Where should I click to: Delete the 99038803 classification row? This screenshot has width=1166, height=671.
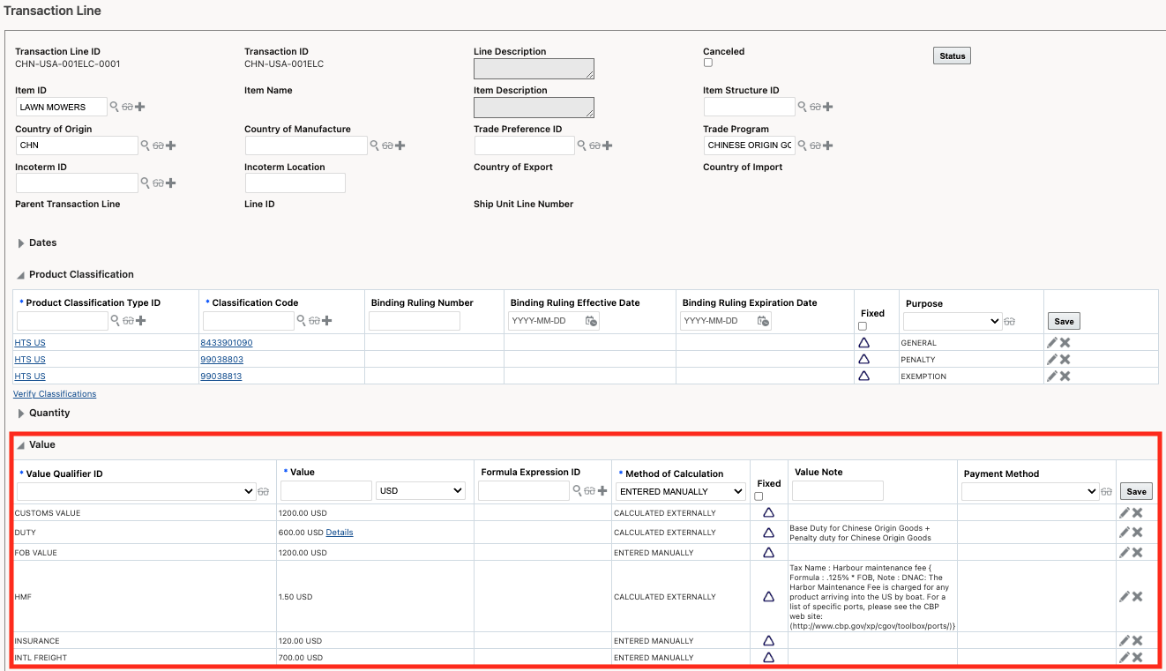[1065, 359]
